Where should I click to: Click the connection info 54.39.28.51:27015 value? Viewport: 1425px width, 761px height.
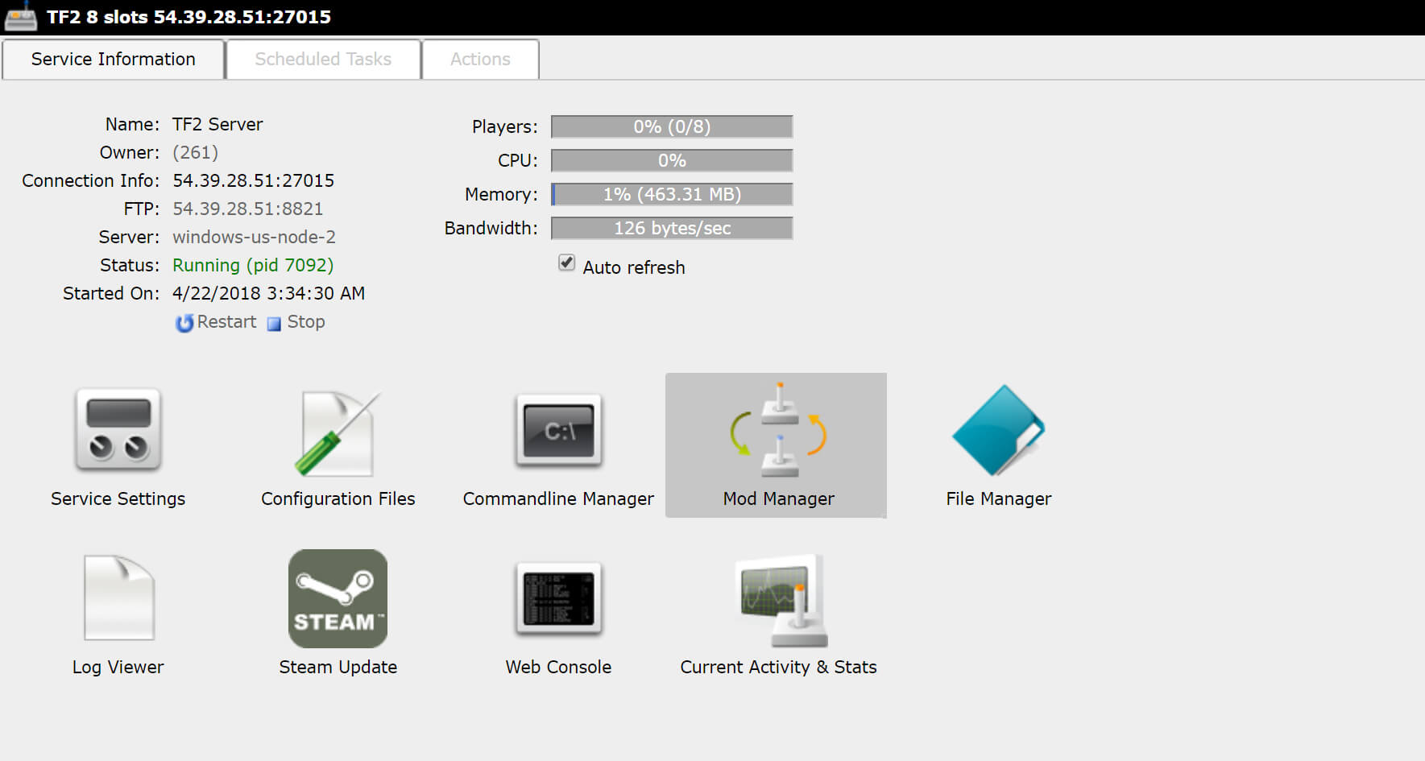coord(253,181)
